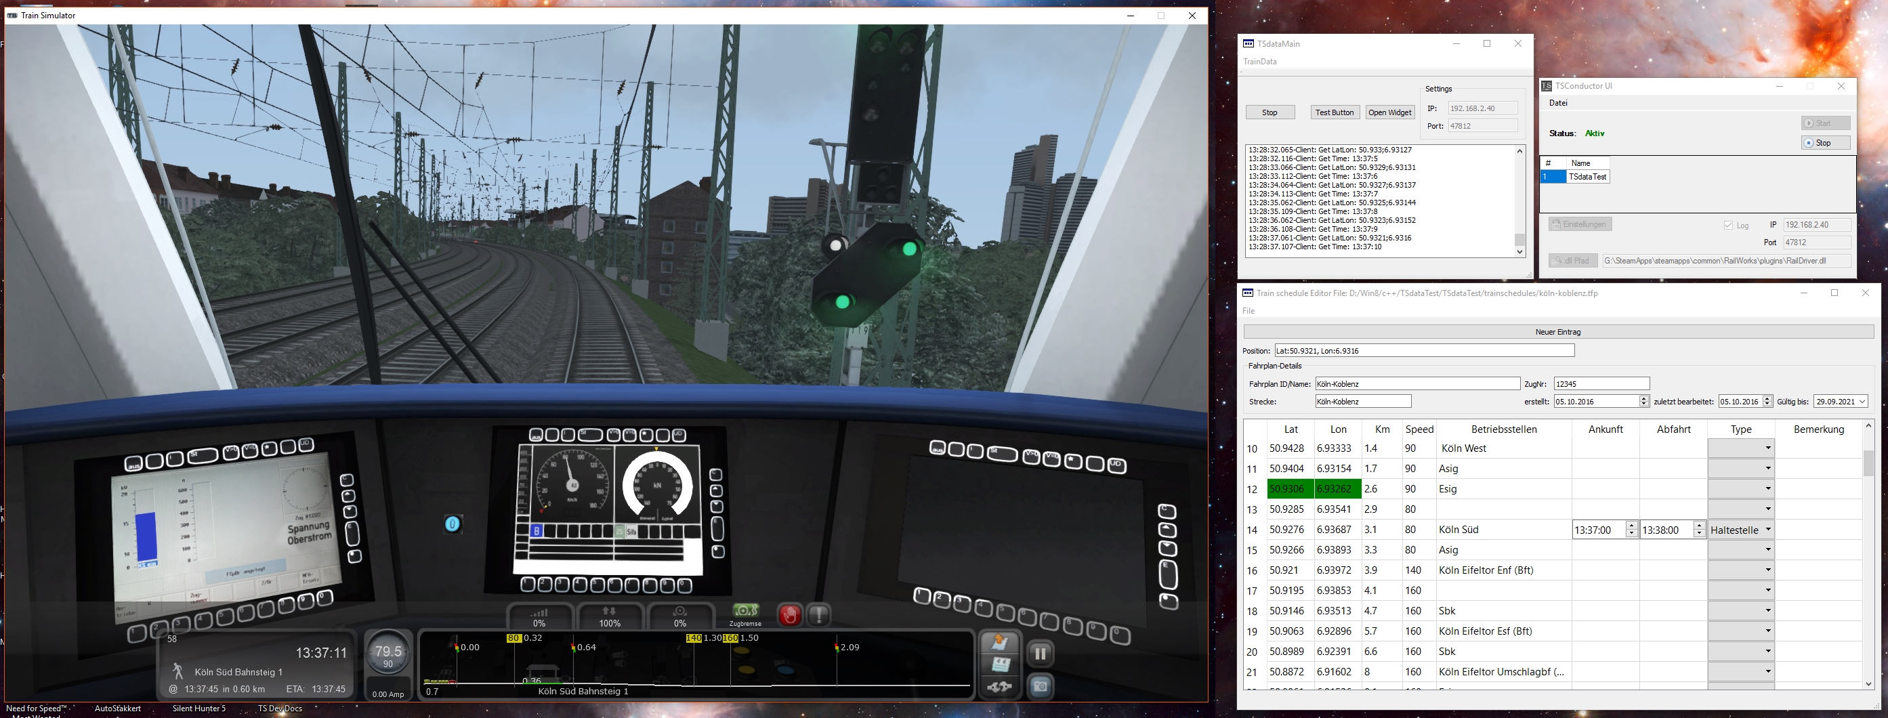Viewport: 1888px width, 718px height.
Task: Click the Betriebsstellen column header
Action: click(1504, 429)
